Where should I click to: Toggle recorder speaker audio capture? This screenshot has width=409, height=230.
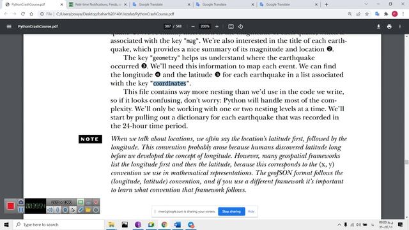pos(50,210)
